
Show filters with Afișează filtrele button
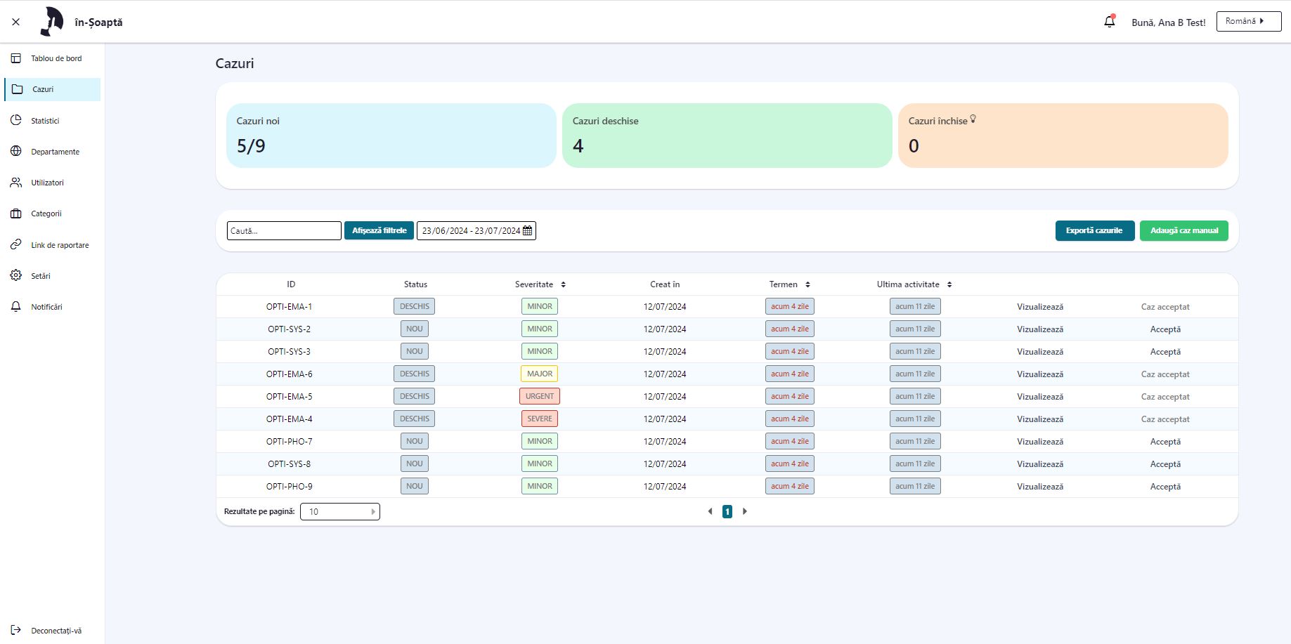pyautogui.click(x=379, y=230)
